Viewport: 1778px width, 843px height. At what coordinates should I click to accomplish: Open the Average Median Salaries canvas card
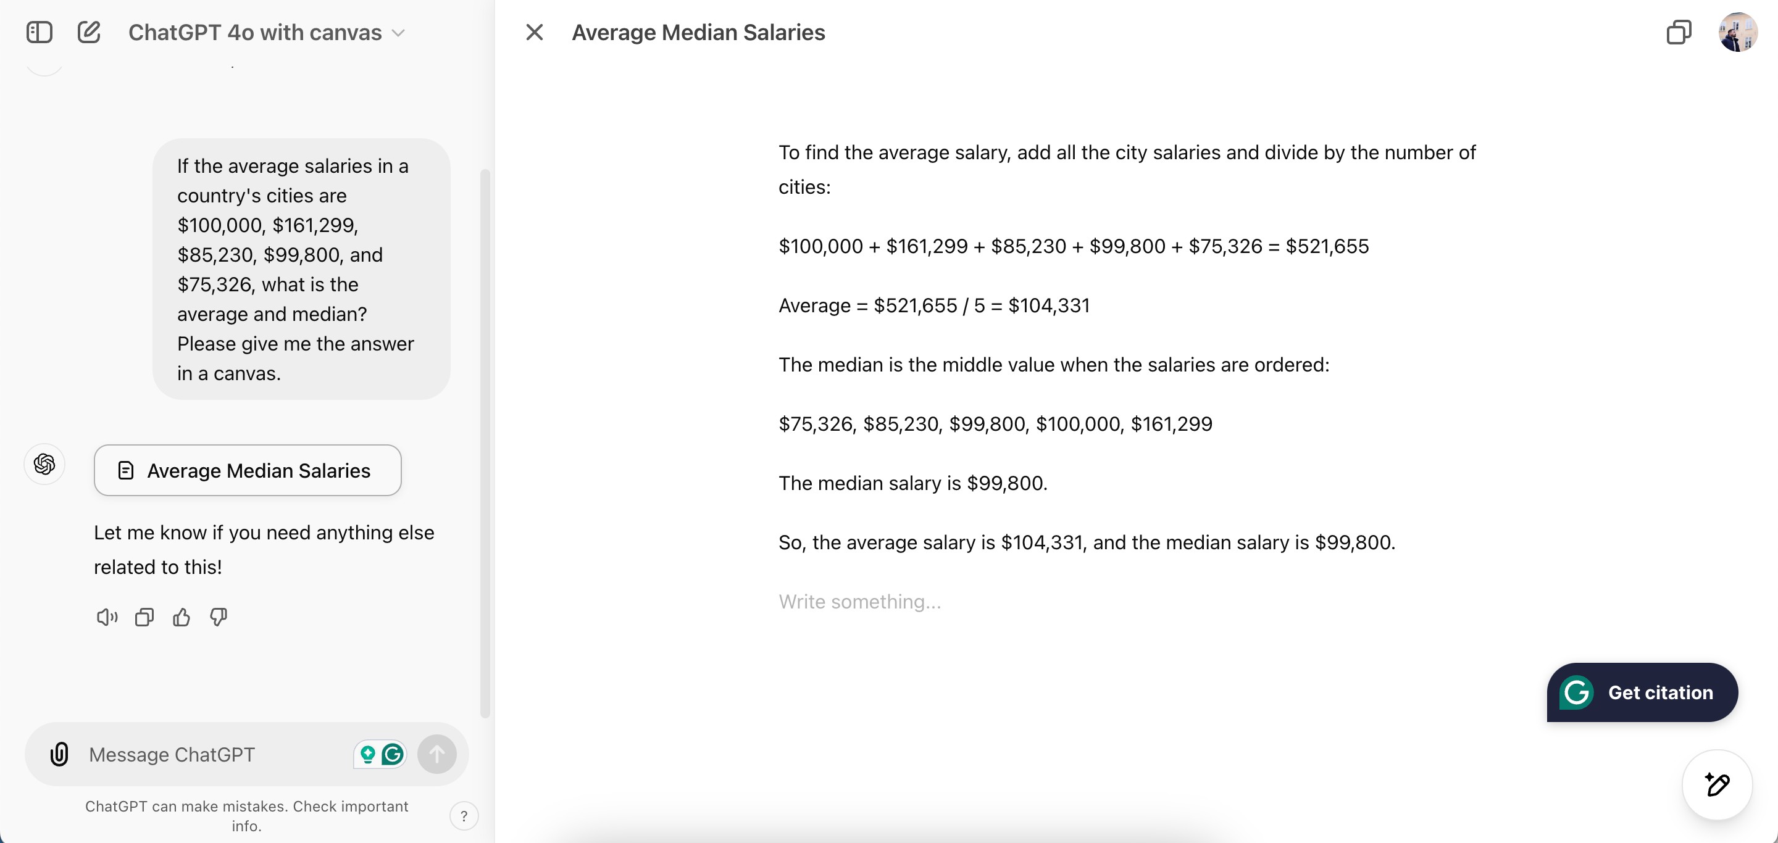coord(248,470)
